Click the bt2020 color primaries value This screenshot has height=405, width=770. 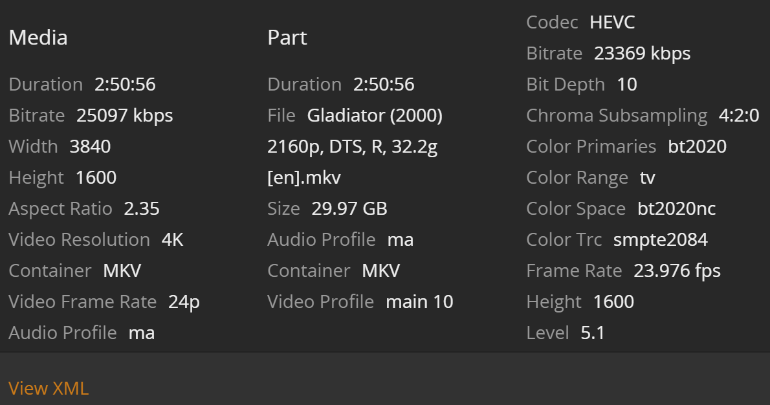pos(697,147)
